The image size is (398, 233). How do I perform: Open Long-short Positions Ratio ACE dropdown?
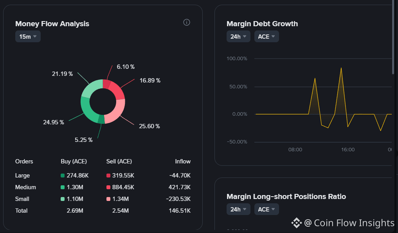click(x=267, y=210)
